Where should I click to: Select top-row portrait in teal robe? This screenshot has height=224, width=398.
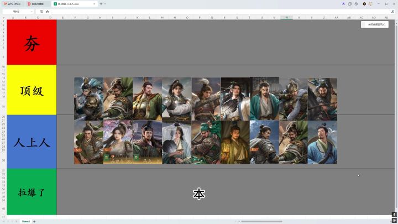coord(264,99)
